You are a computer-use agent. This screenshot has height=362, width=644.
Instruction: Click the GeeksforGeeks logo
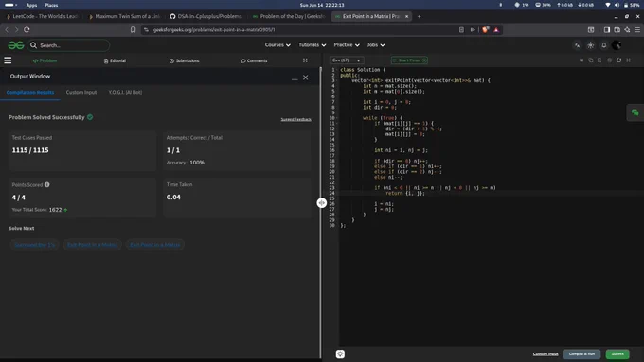tap(15, 45)
